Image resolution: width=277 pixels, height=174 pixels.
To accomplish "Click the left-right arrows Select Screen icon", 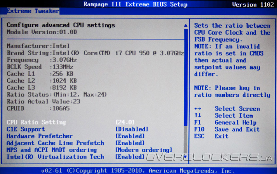I will click(198, 109).
